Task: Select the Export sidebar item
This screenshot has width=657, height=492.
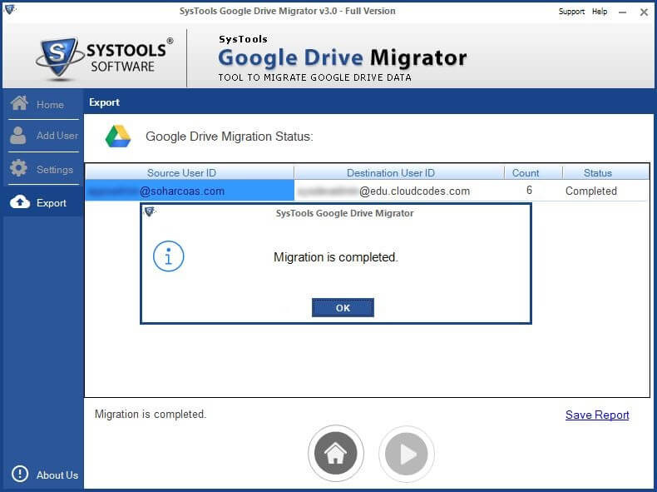Action: [x=42, y=202]
